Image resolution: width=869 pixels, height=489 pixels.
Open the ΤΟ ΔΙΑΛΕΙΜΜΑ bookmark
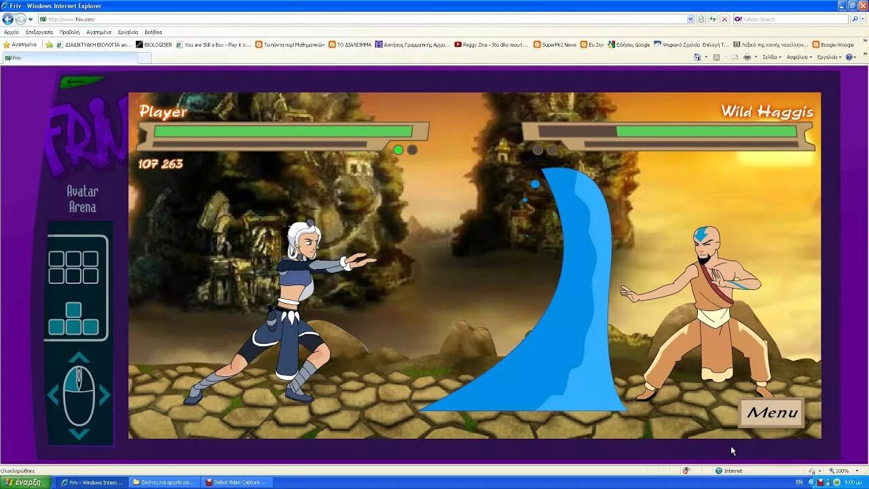(x=350, y=45)
